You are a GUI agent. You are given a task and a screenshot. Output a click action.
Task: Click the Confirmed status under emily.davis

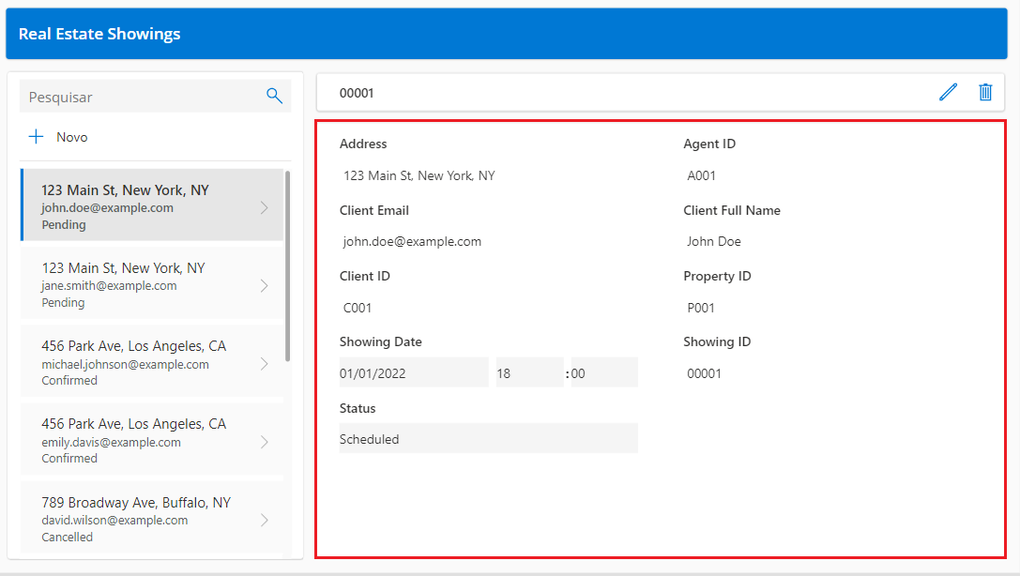click(x=69, y=459)
